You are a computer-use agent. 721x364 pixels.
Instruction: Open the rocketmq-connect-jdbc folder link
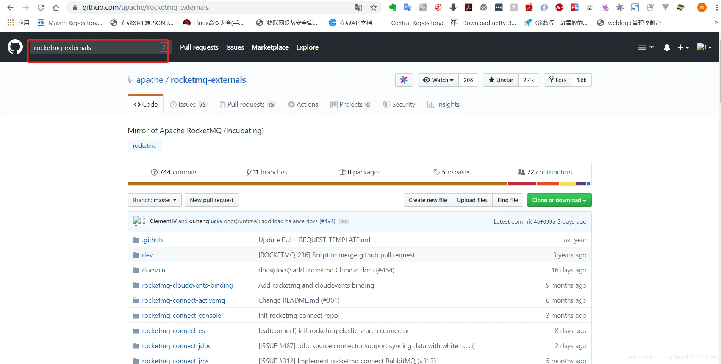[x=177, y=346]
